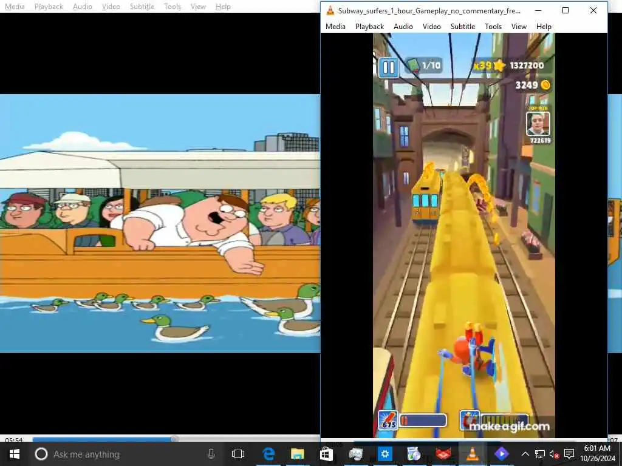The image size is (622, 466).
Task: Close the Subway Surfers VLC window
Action: (x=593, y=11)
